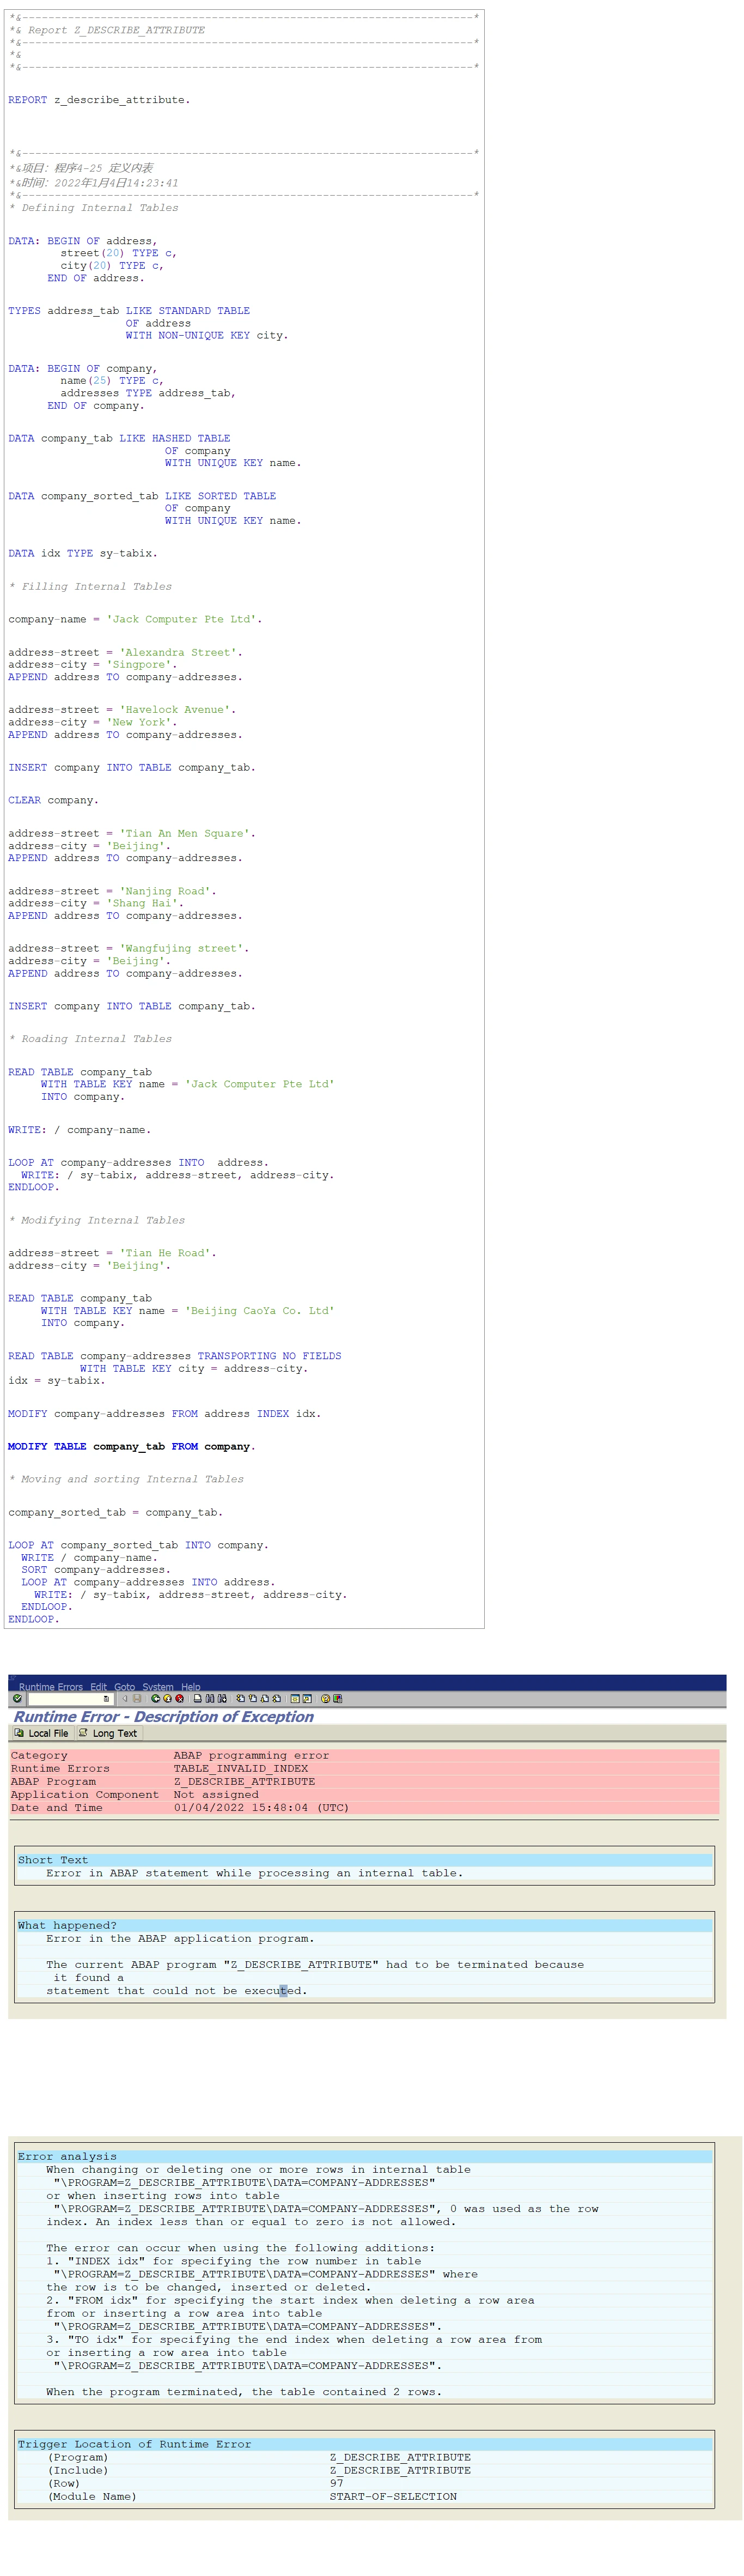Click the 'CLEAR company.' code line
Screen dimensions: 744x2576
[53, 800]
